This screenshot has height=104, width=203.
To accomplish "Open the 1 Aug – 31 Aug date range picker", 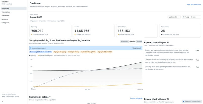I will tap(191, 17).
